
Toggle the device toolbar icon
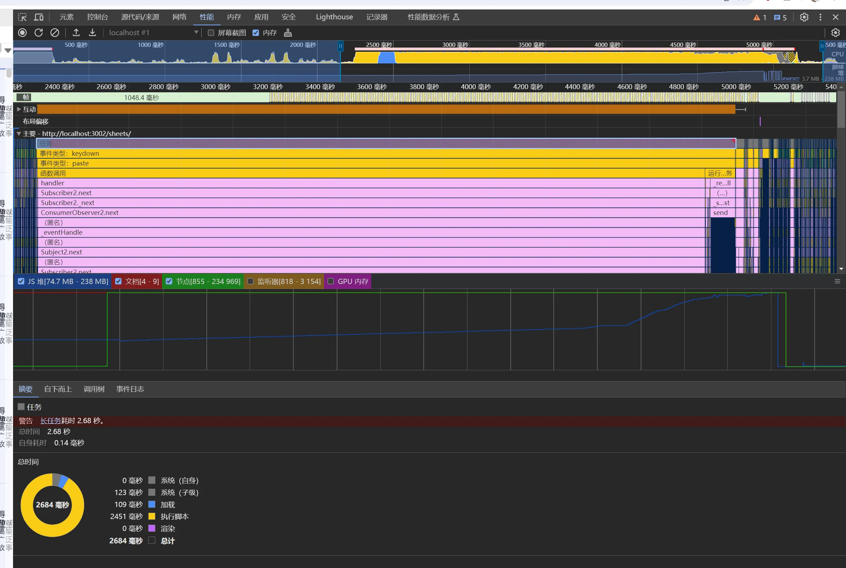point(39,17)
